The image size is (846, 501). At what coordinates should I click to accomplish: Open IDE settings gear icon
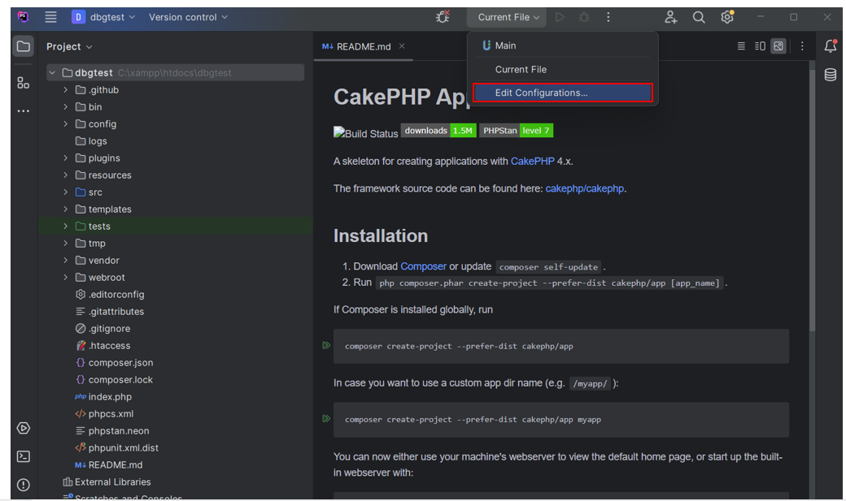click(727, 17)
